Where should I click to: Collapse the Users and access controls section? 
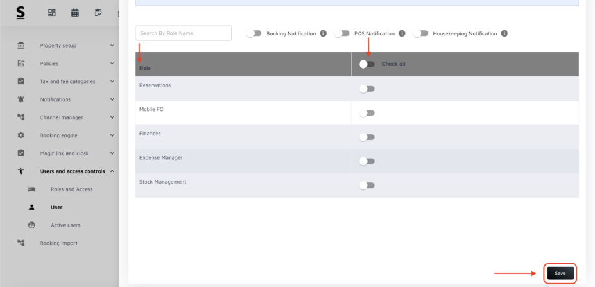[112, 171]
